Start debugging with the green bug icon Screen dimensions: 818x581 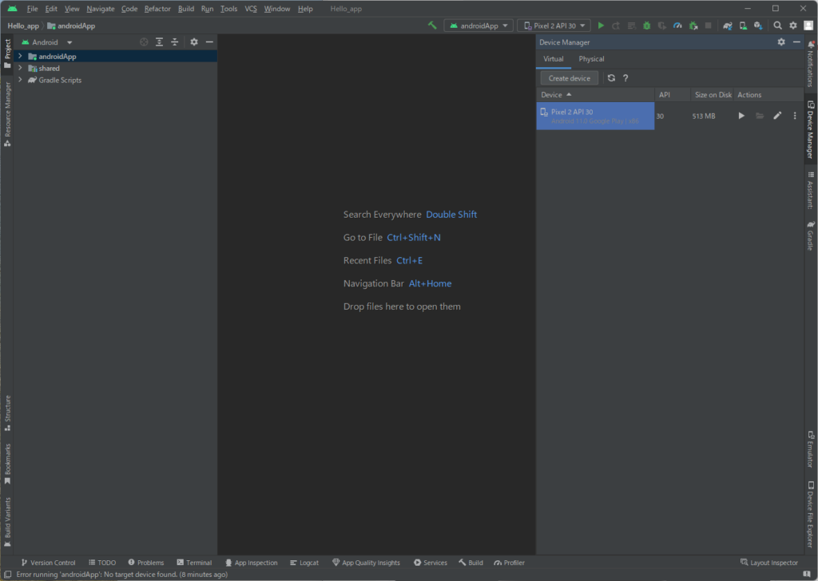(647, 26)
